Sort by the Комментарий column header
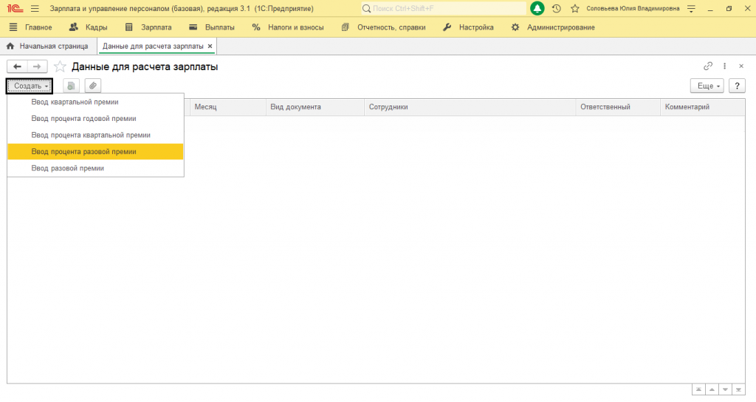This screenshot has width=756, height=402. pos(703,107)
